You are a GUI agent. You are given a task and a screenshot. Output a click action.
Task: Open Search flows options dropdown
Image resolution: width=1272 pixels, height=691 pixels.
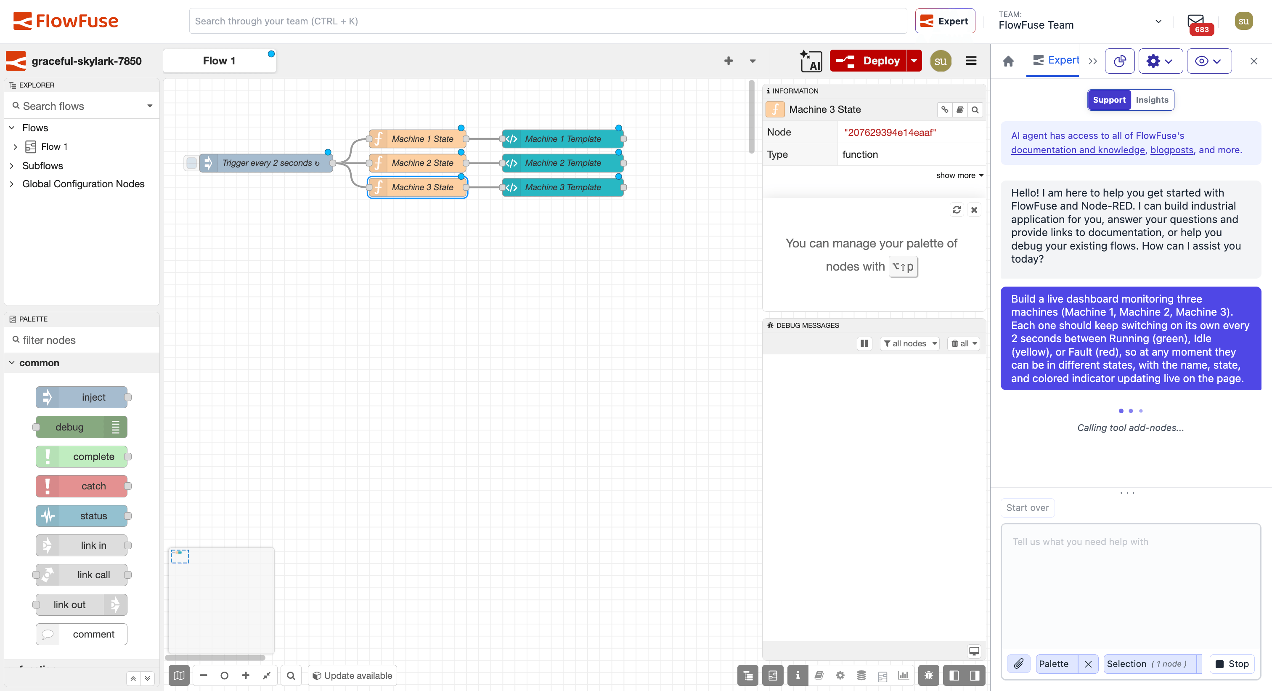150,106
